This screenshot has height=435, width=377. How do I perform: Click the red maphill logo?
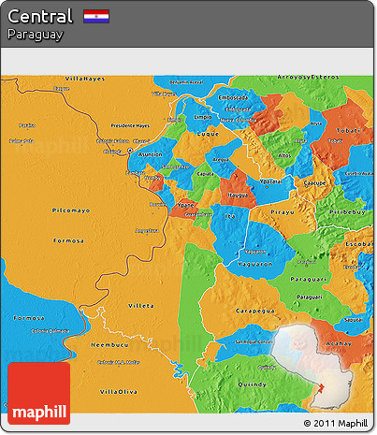(x=39, y=393)
